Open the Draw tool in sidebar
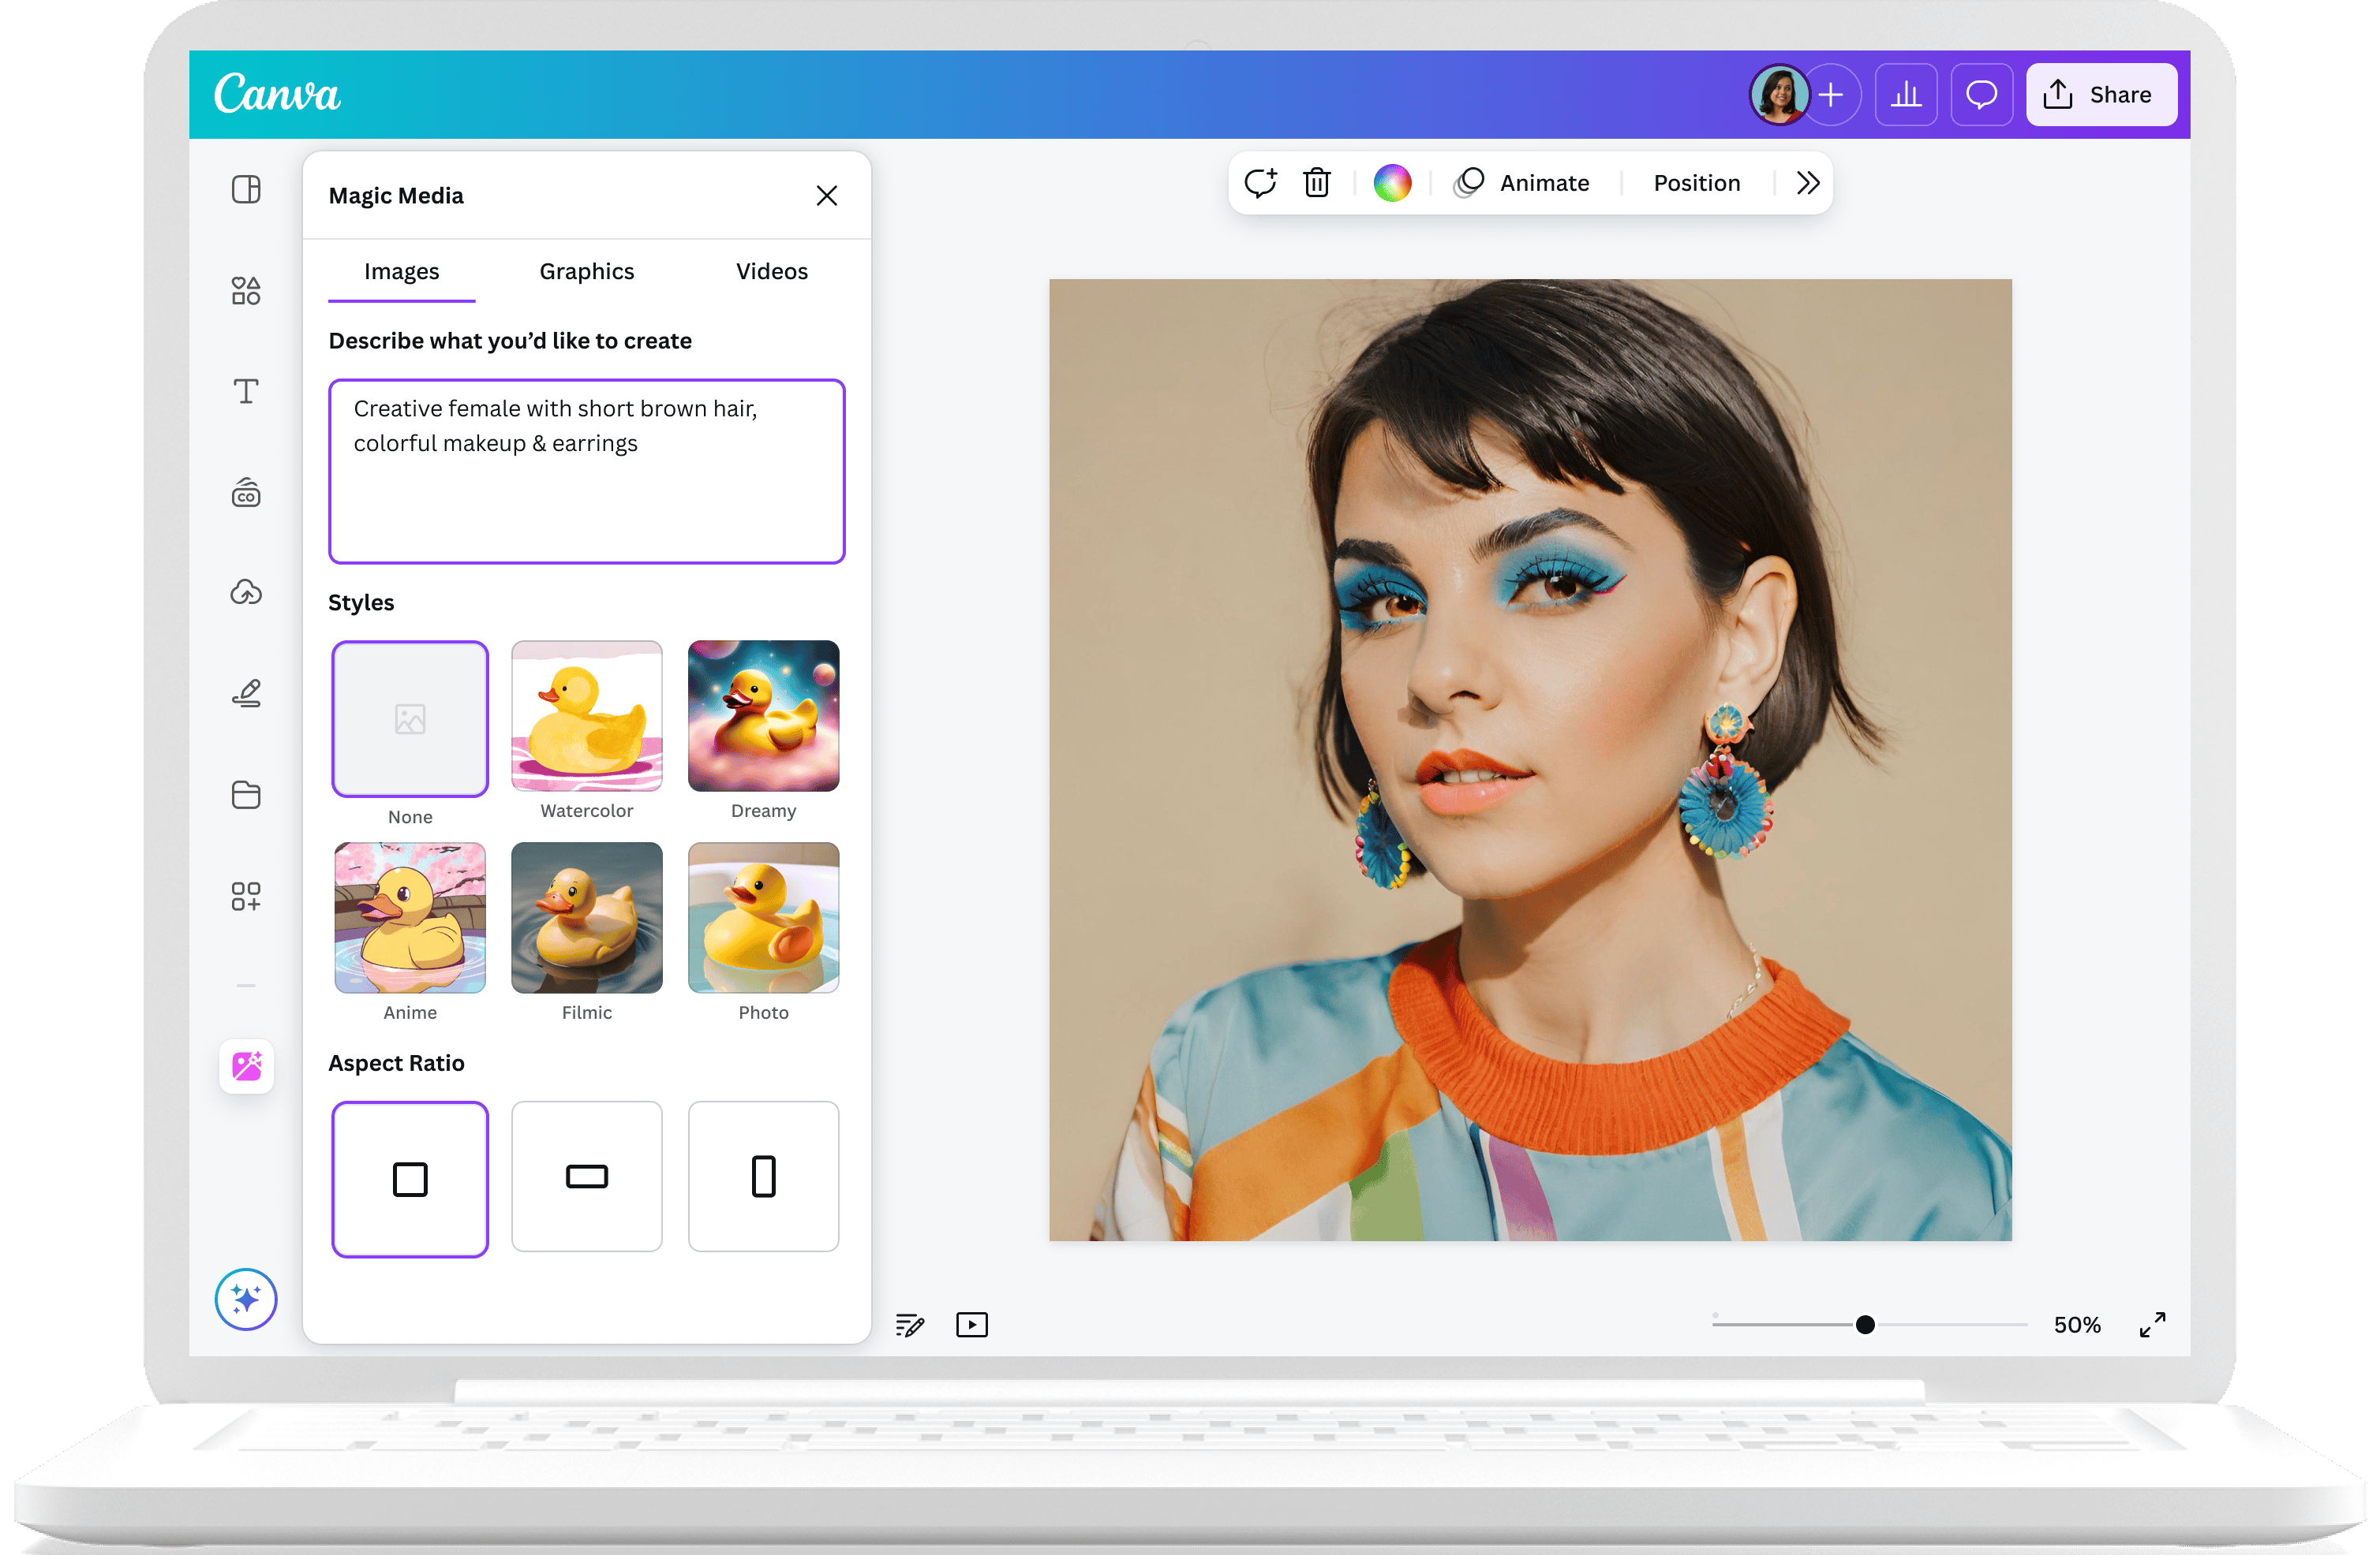Image resolution: width=2380 pixels, height=1555 pixels. [x=246, y=694]
